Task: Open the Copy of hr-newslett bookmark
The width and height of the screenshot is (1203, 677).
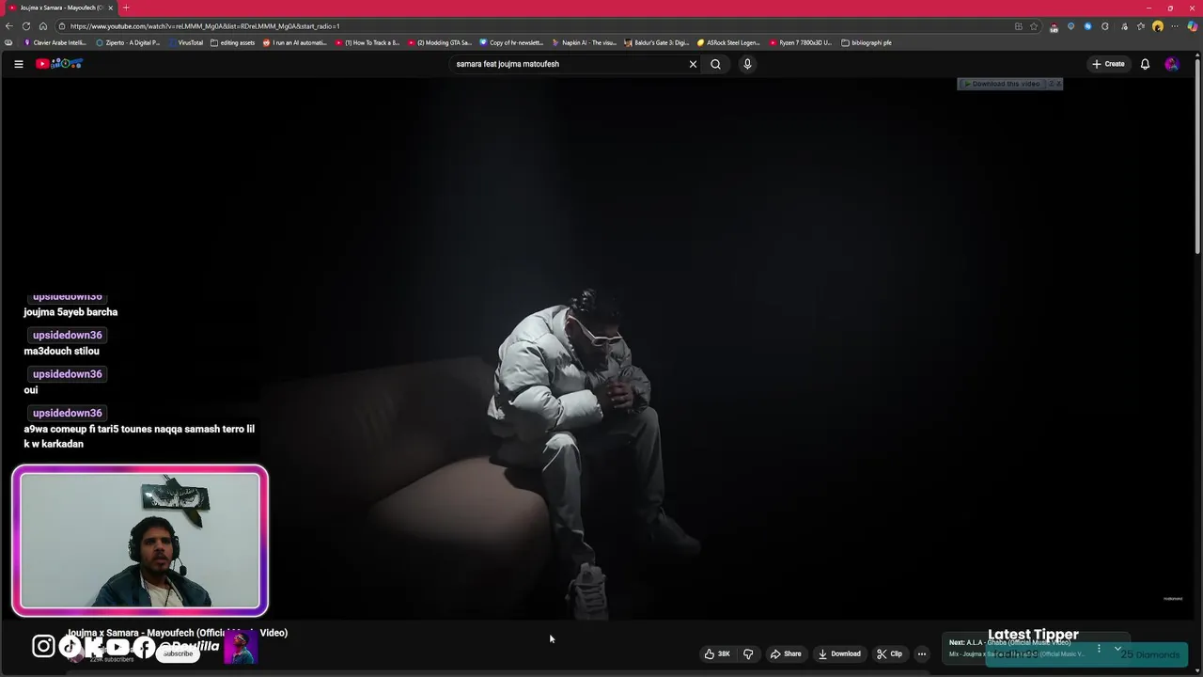Action: tap(511, 42)
